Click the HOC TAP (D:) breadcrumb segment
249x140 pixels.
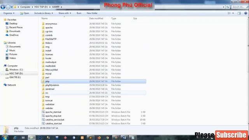pyautogui.click(x=41, y=7)
